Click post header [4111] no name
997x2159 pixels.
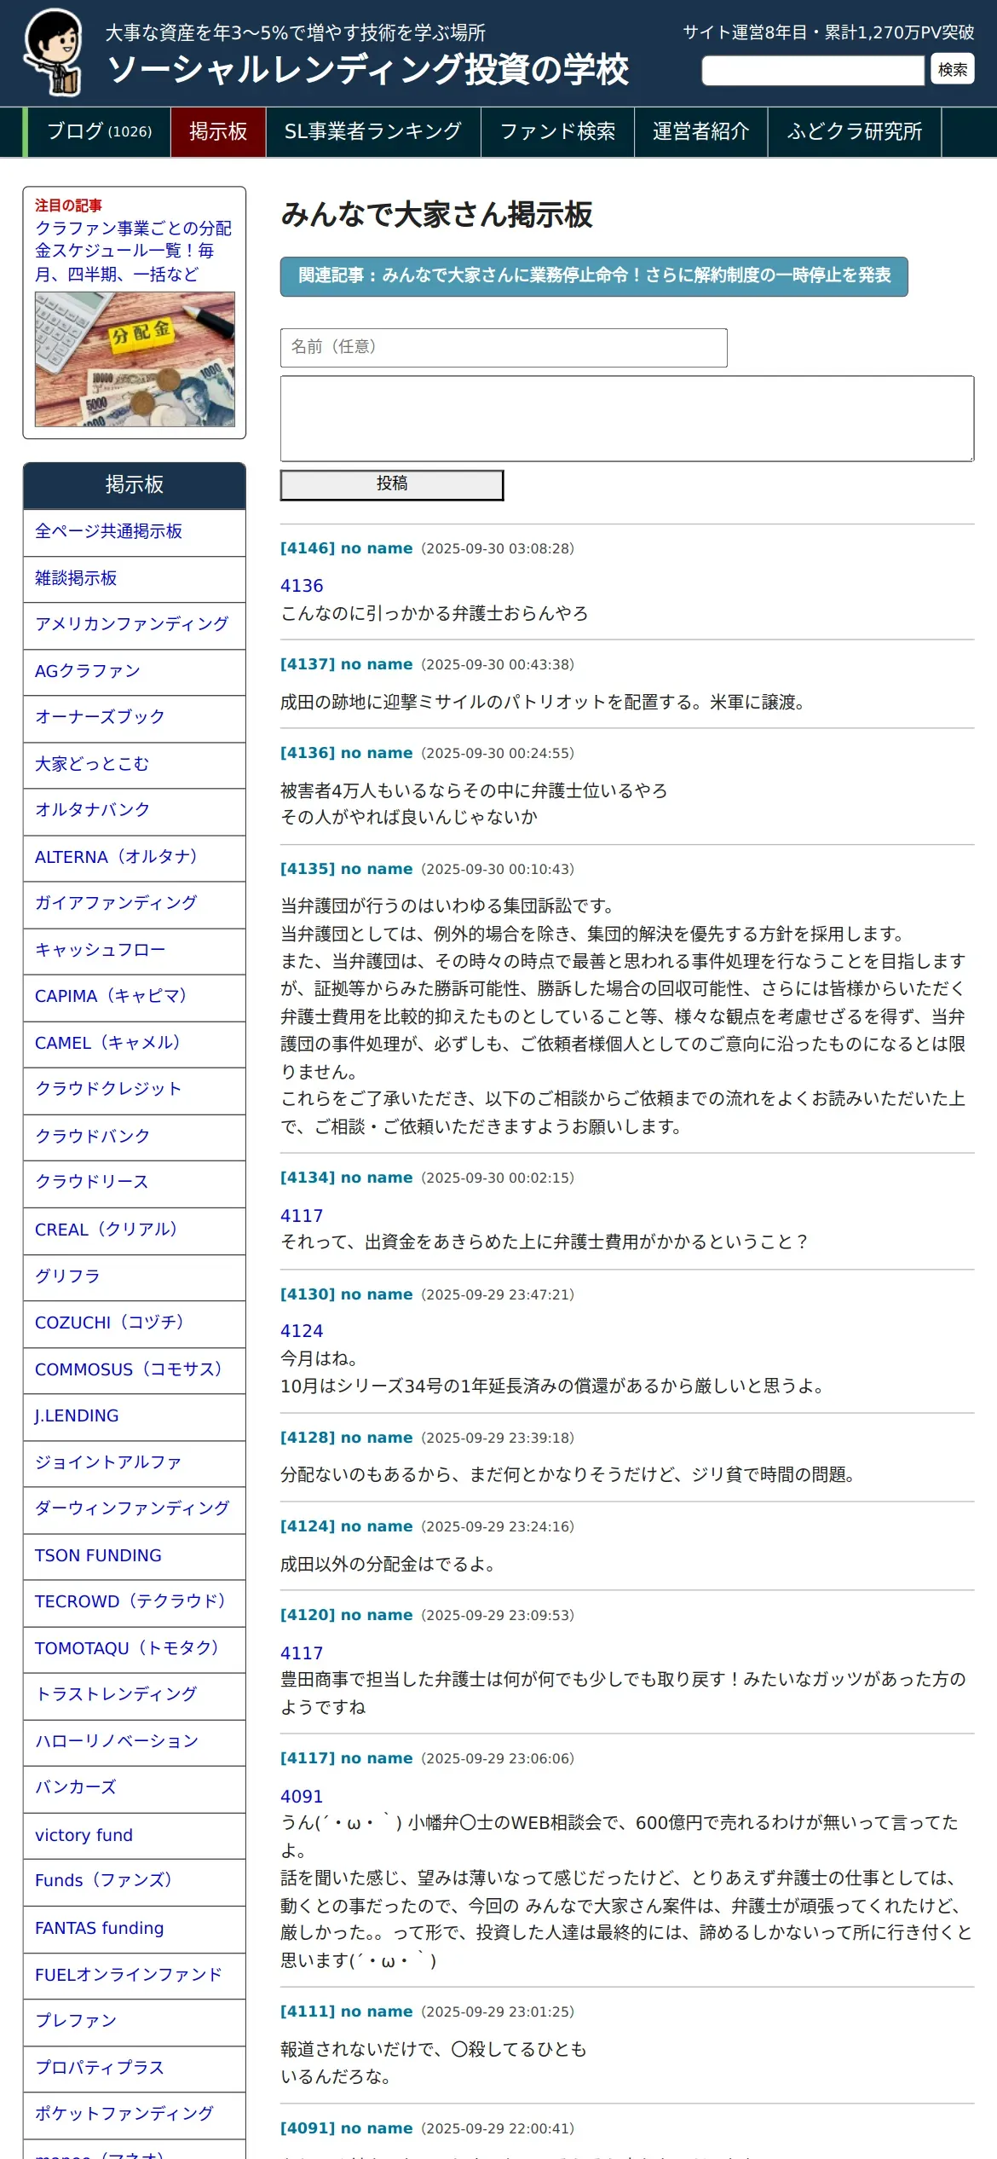(x=346, y=2011)
